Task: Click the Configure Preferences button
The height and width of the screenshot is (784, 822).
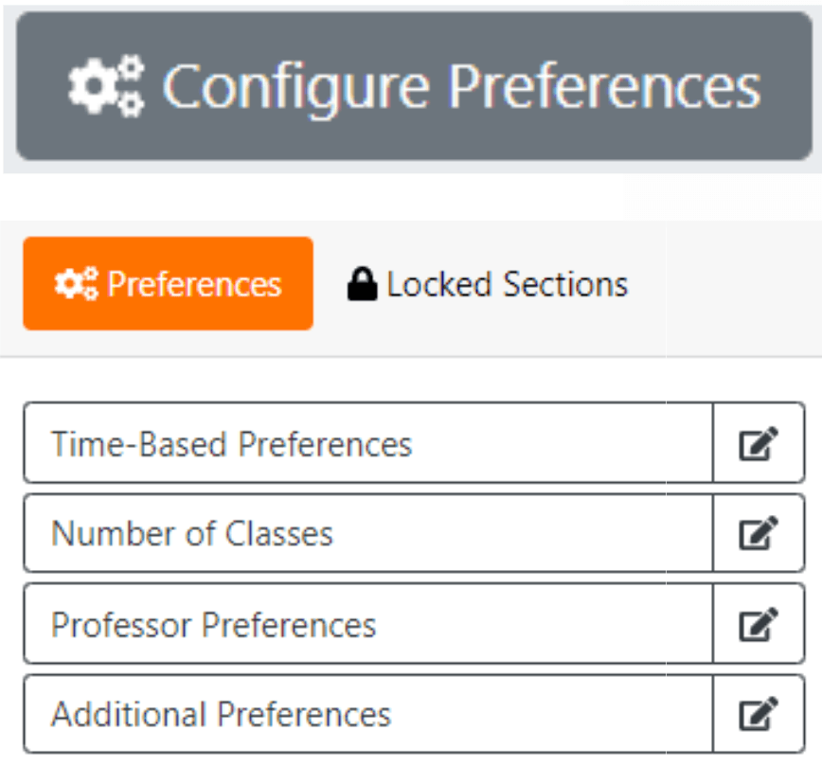Action: (414, 86)
